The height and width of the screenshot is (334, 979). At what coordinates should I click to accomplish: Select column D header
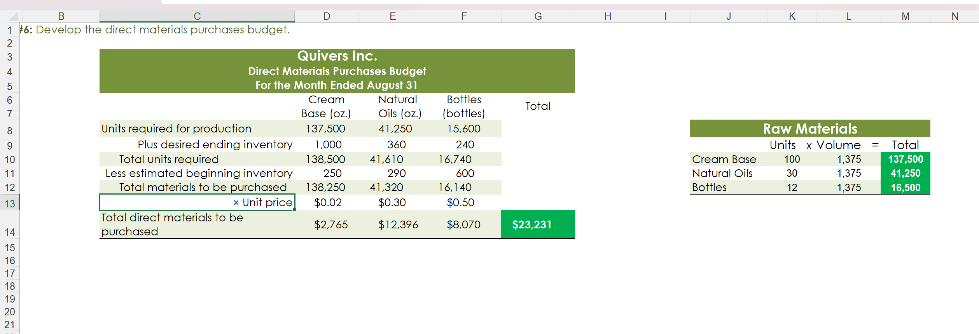tap(327, 16)
